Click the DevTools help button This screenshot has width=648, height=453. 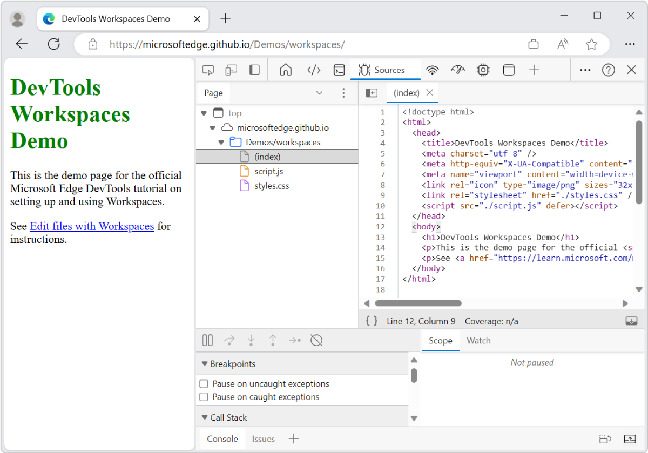608,70
